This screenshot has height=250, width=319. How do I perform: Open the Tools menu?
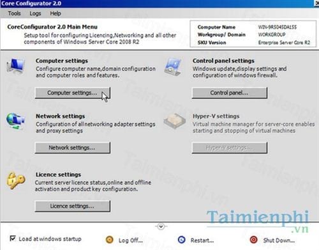[x=14, y=13]
